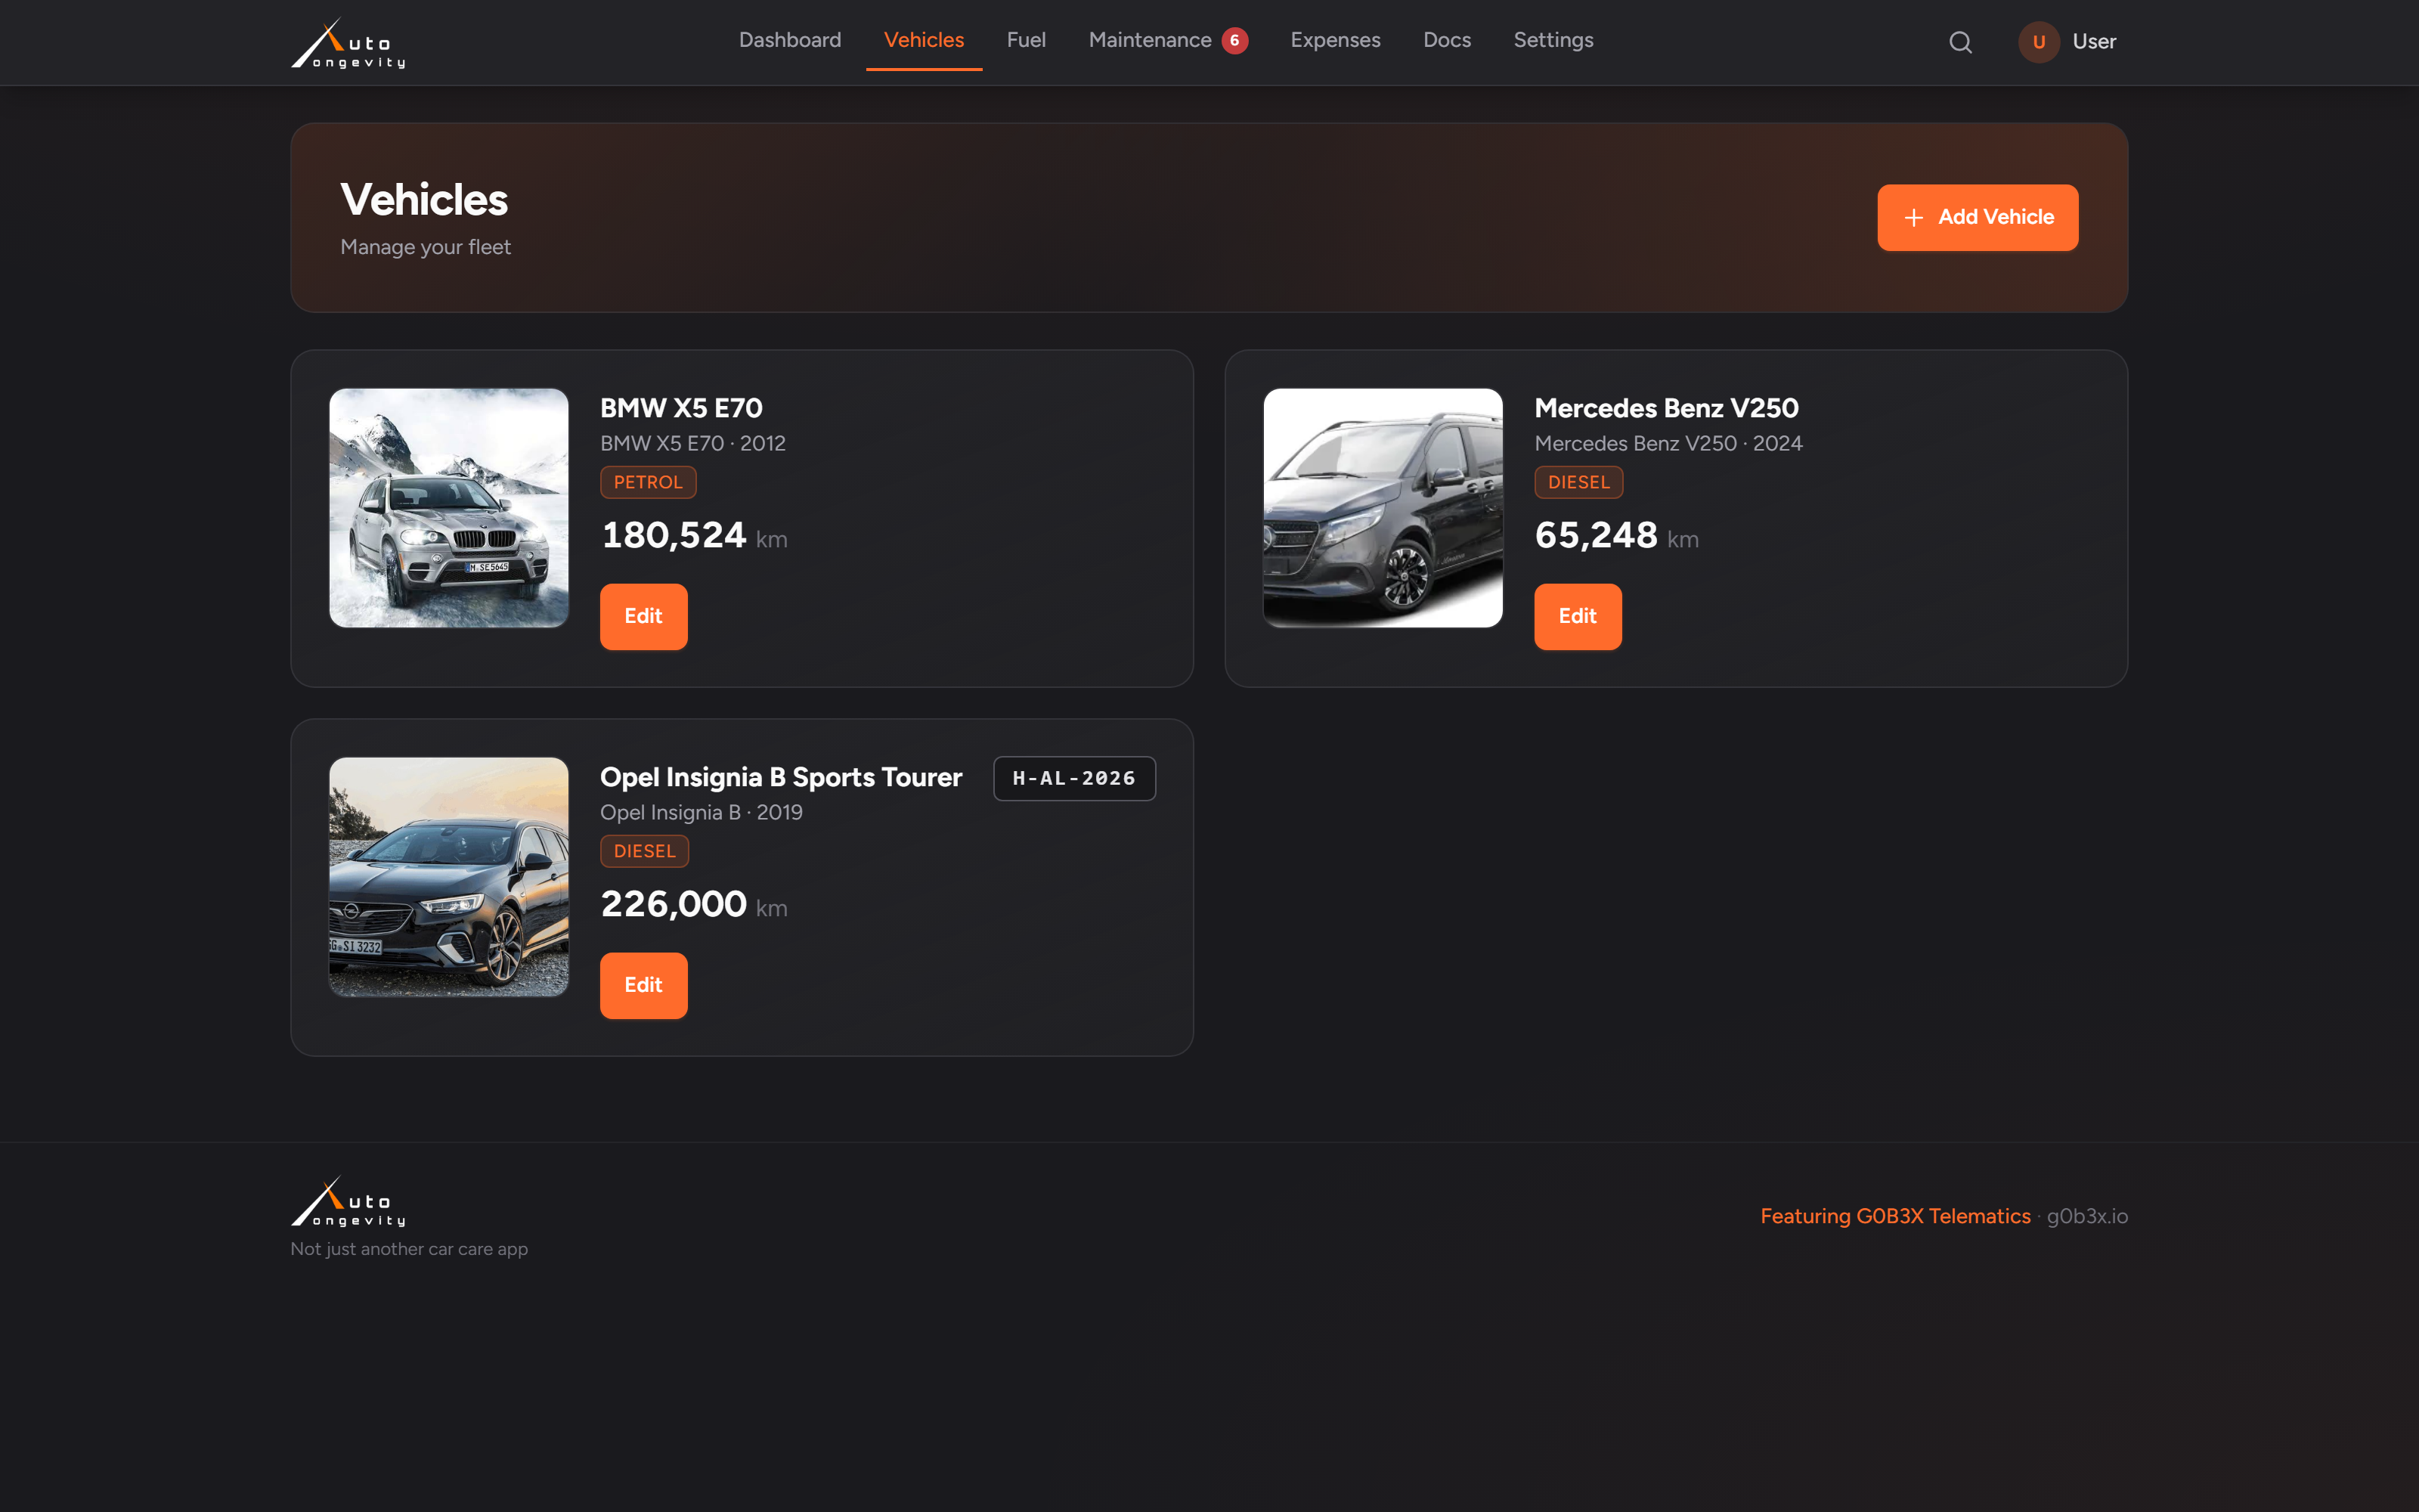The height and width of the screenshot is (1512, 2419).
Task: Click the H-AL-2026 license plate badge
Action: [x=1073, y=778]
